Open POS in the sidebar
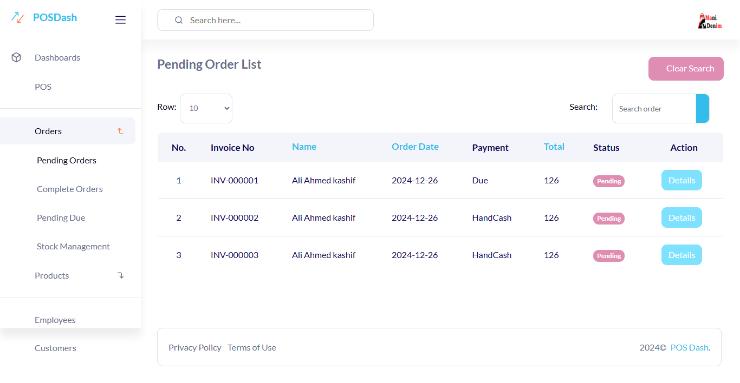Viewport: 740px width, 383px height. tap(43, 87)
